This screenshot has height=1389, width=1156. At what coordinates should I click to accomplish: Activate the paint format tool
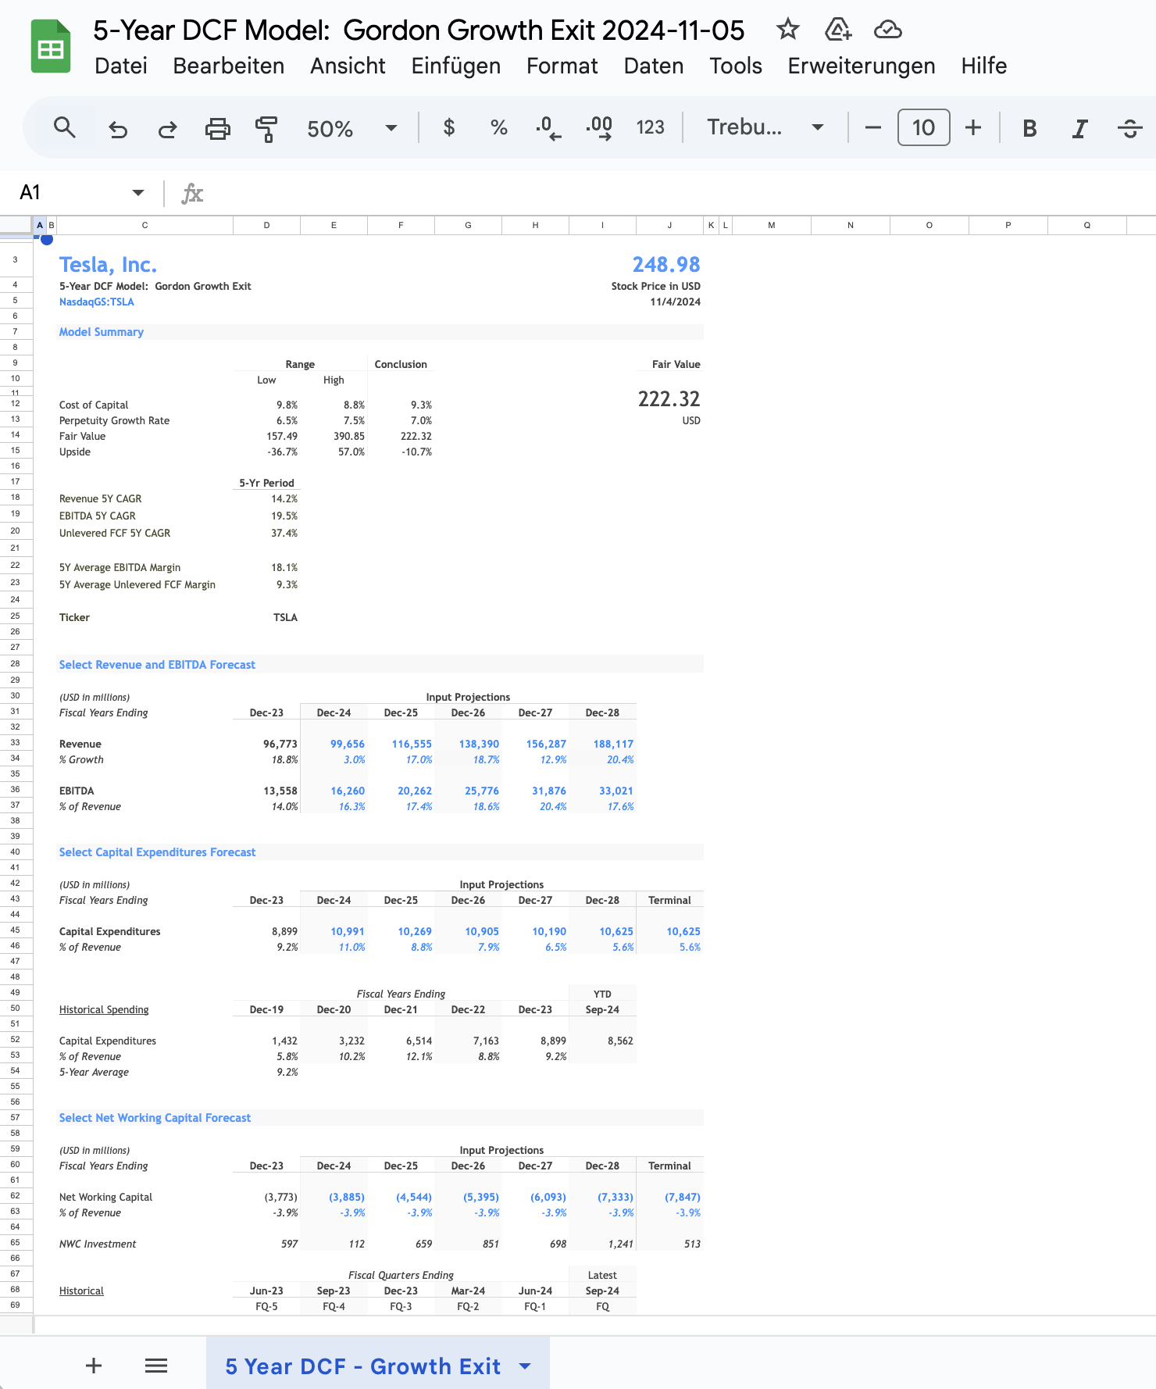tap(266, 128)
